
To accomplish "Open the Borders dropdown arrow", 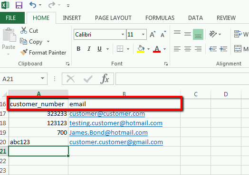I will click(128, 49).
